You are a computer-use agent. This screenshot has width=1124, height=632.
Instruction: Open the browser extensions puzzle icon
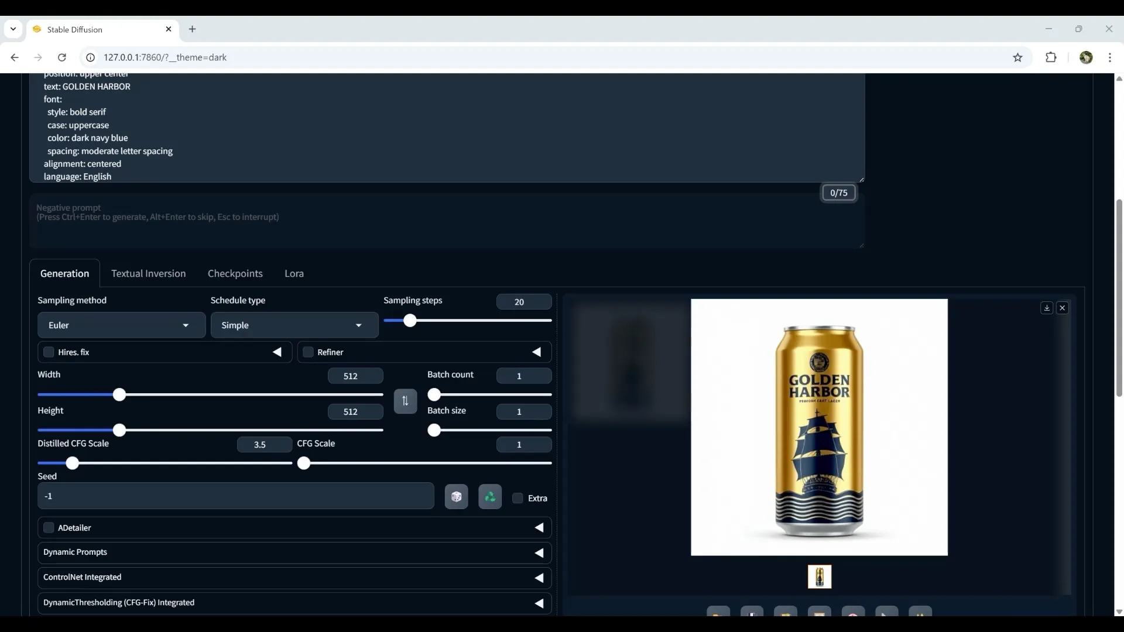pyautogui.click(x=1051, y=57)
